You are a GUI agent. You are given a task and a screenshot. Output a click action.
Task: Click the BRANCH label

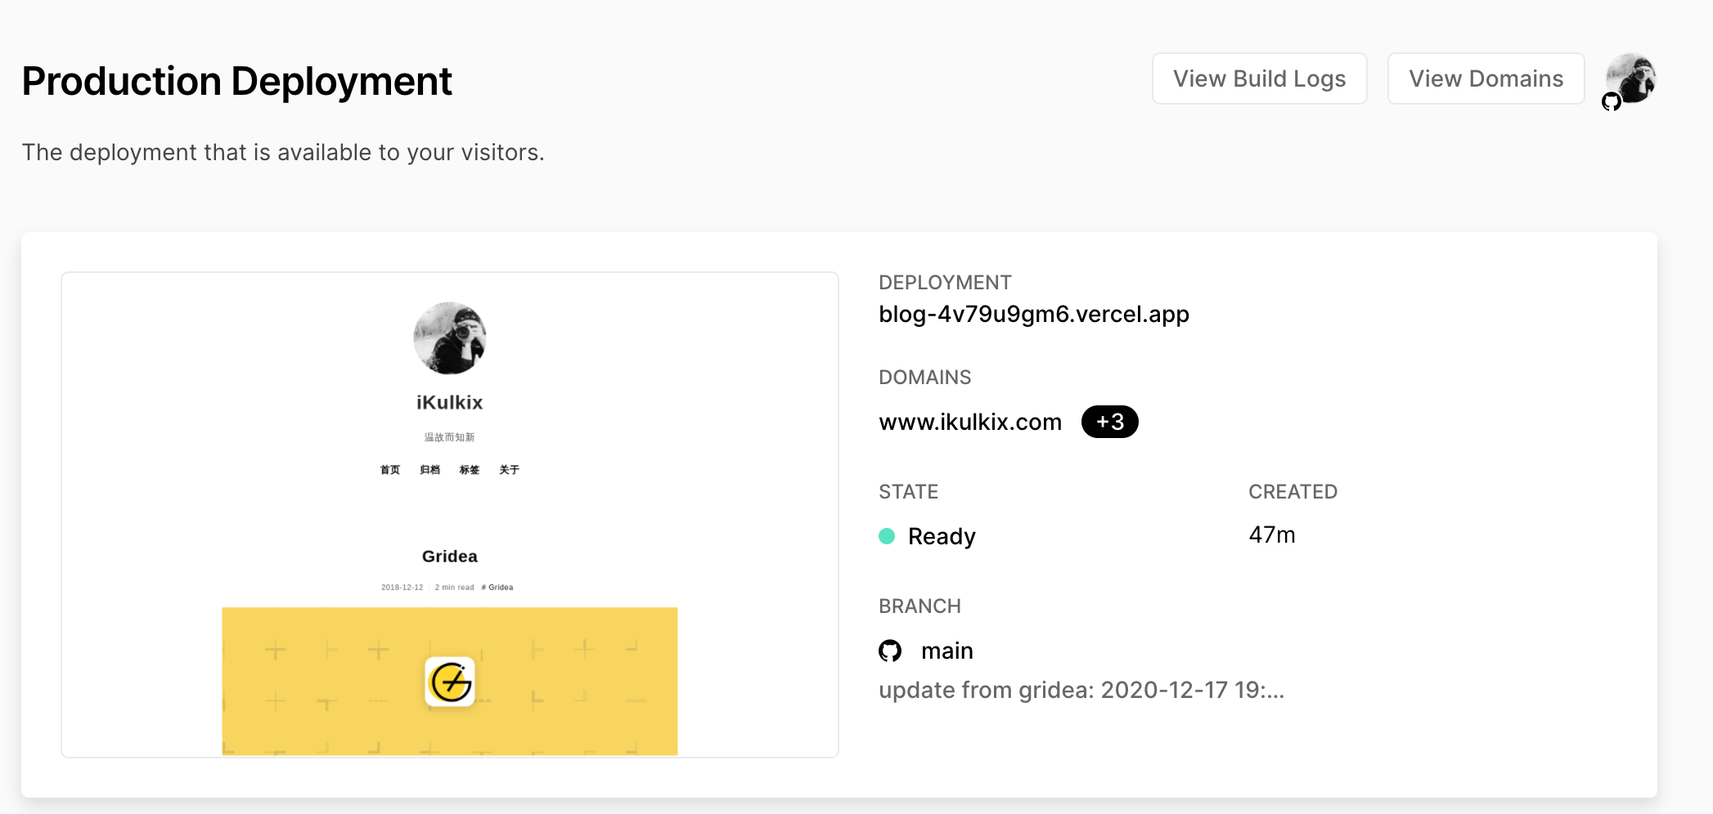pos(920,606)
